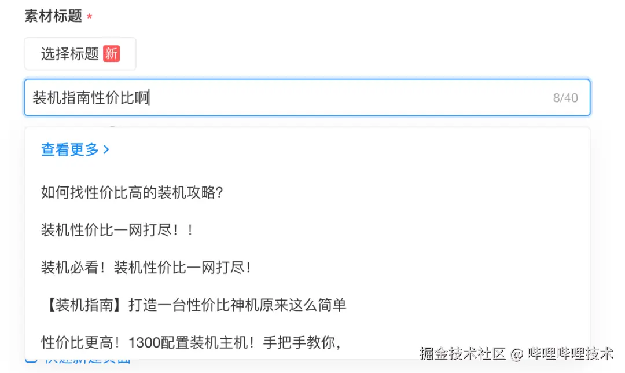Click empty area in the suggestion dropdown header
This screenshot has height=373, width=625.
tap(347, 149)
